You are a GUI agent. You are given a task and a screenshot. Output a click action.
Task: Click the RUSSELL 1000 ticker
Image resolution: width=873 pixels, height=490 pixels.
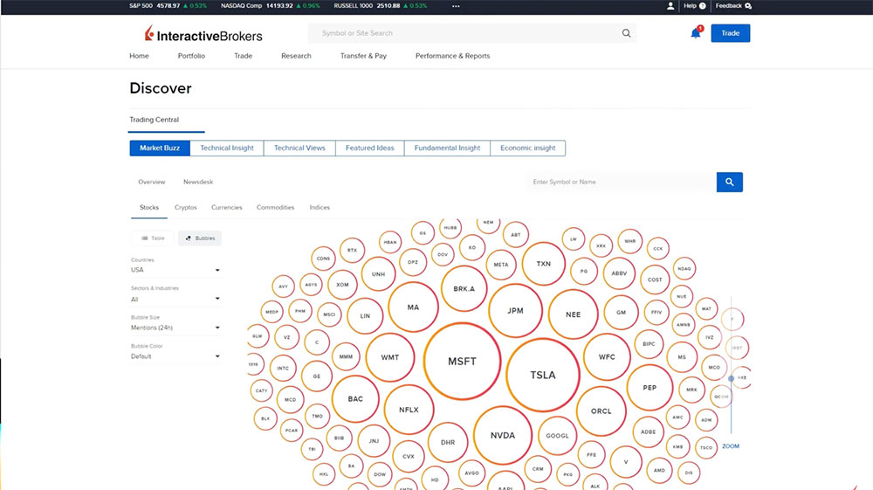tap(381, 6)
